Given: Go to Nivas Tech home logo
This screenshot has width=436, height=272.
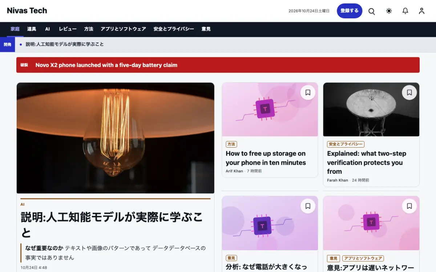Looking at the screenshot, I should 27,11.
